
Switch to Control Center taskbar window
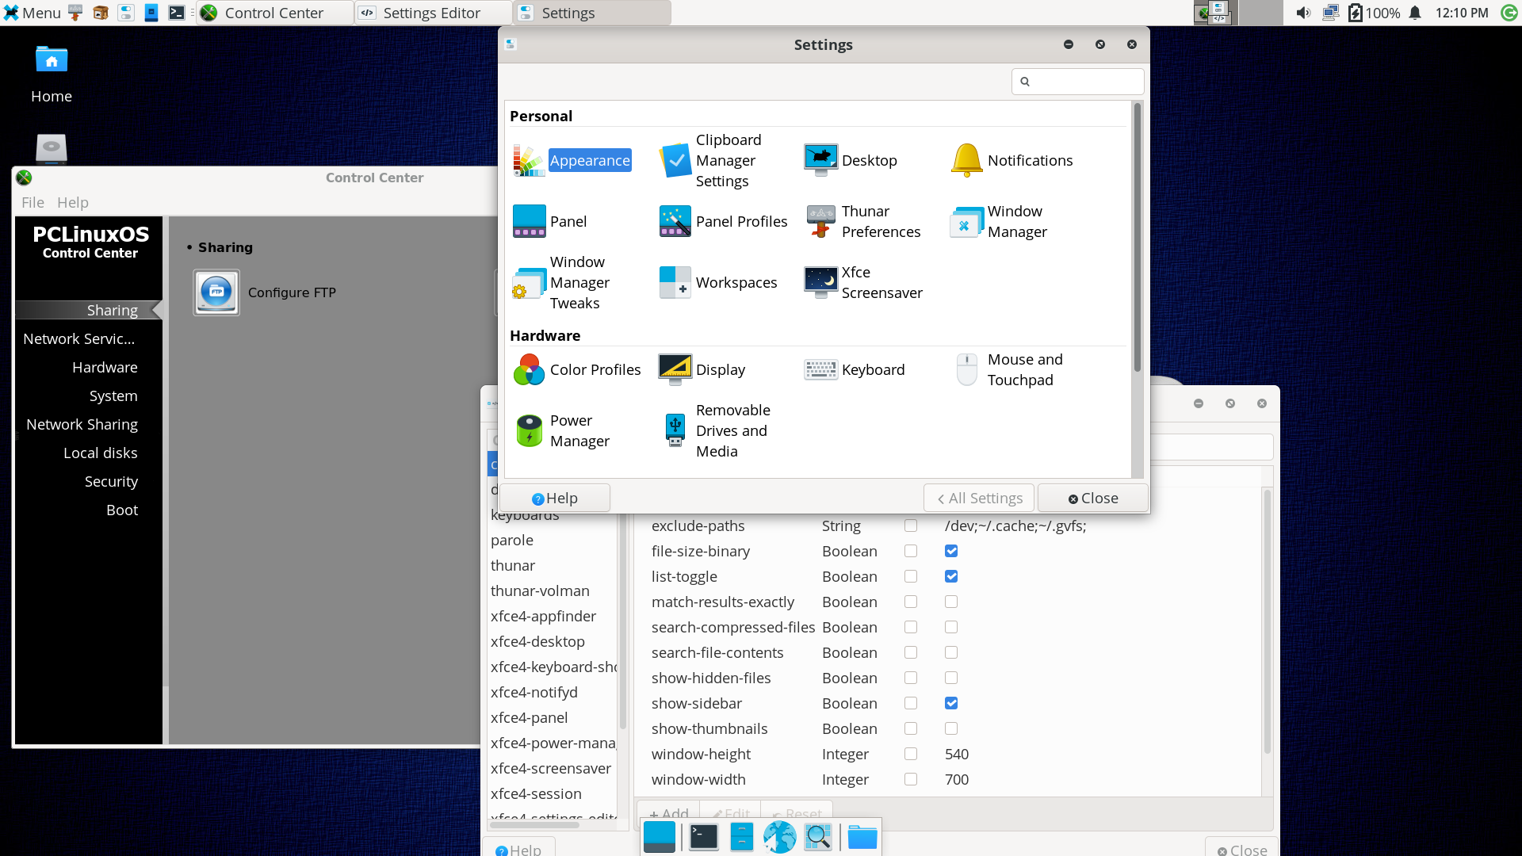coord(274,13)
